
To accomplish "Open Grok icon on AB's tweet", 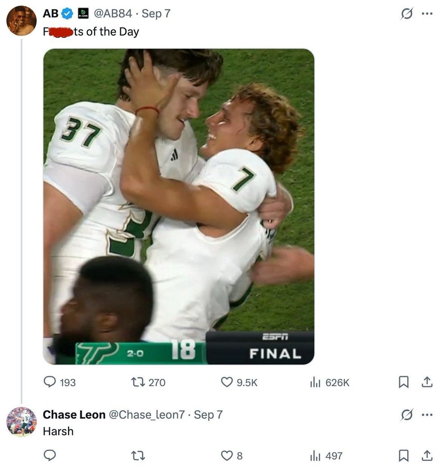I will point(407,14).
